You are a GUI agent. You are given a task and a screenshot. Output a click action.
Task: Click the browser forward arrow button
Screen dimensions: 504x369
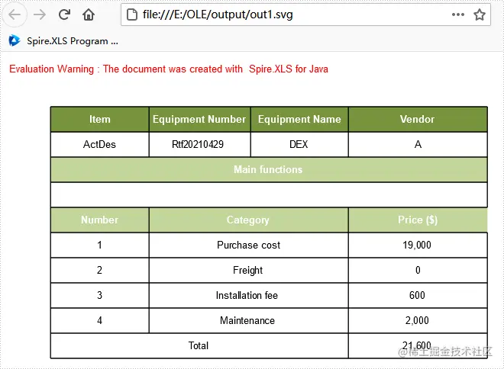(x=40, y=14)
